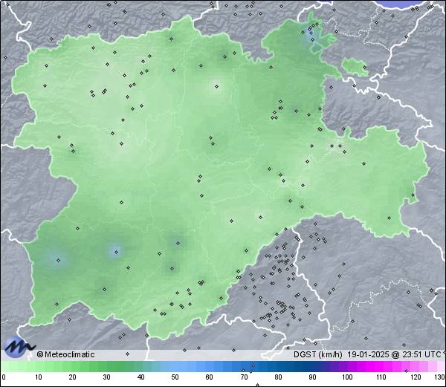Click the DGST (km/h) variable label

click(x=318, y=354)
